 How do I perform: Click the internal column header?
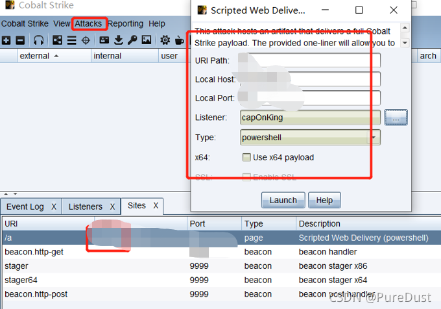[x=125, y=56]
